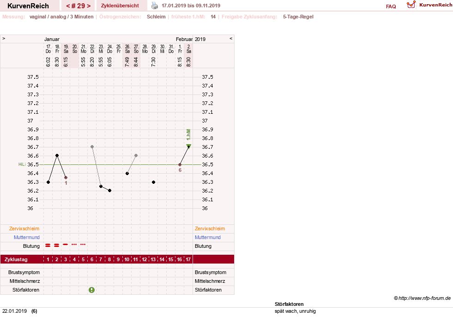Click the left Störfaktoren row label
453x322 pixels.
tap(26, 290)
